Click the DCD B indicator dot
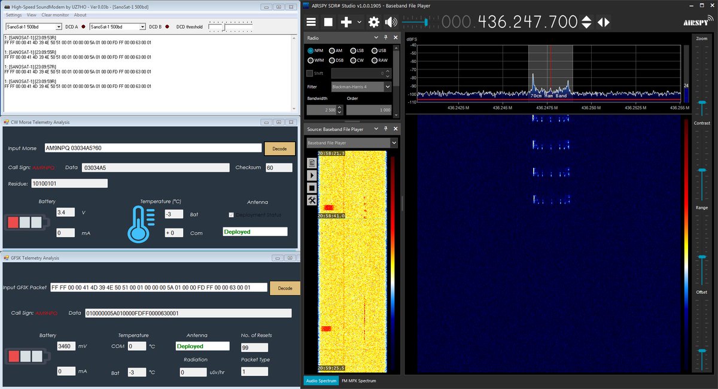Image resolution: width=718 pixels, height=389 pixels. 167,26
